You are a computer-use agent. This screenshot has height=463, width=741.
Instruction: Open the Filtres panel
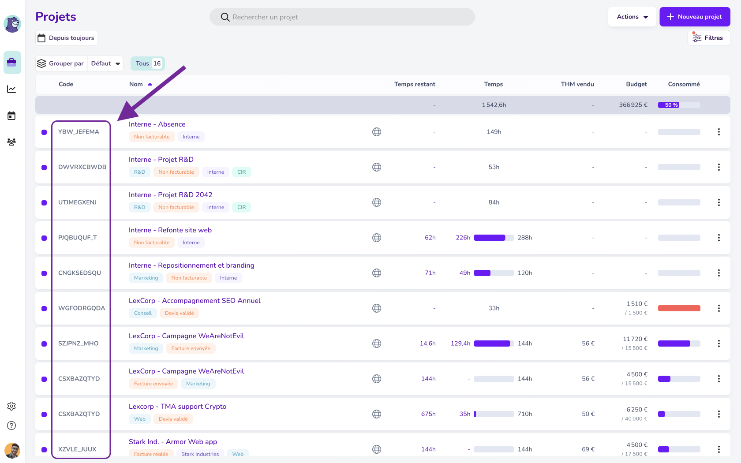(708, 38)
